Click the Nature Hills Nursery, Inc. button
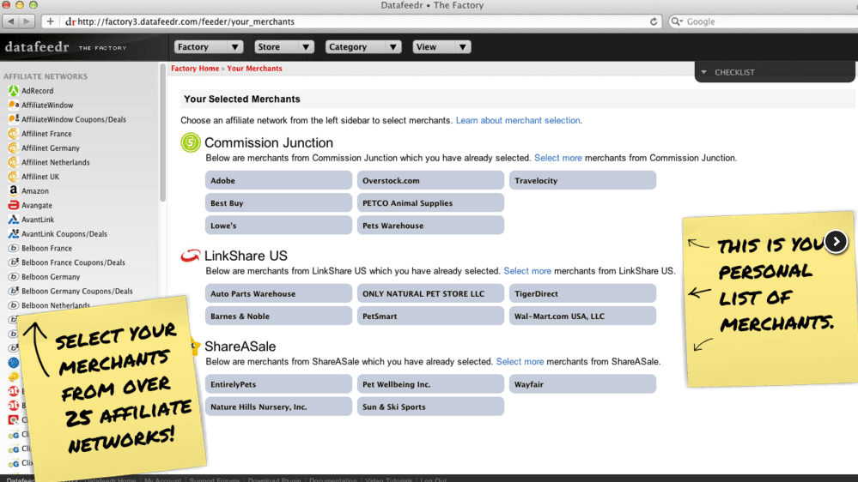Viewport: 858px width, 482px height. pyautogui.click(x=278, y=407)
